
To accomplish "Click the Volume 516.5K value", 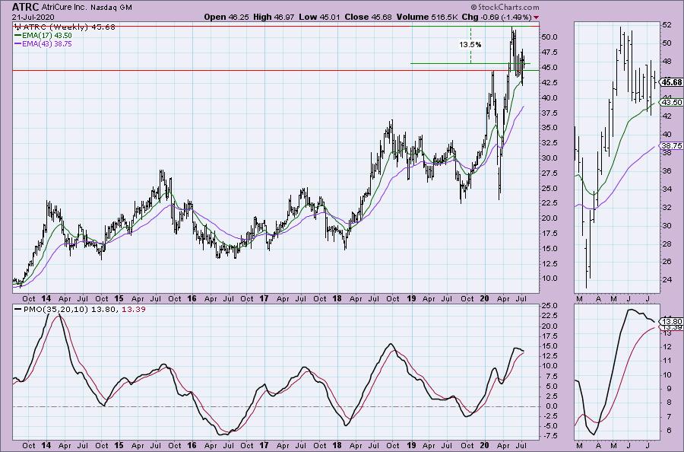I will coord(427,17).
